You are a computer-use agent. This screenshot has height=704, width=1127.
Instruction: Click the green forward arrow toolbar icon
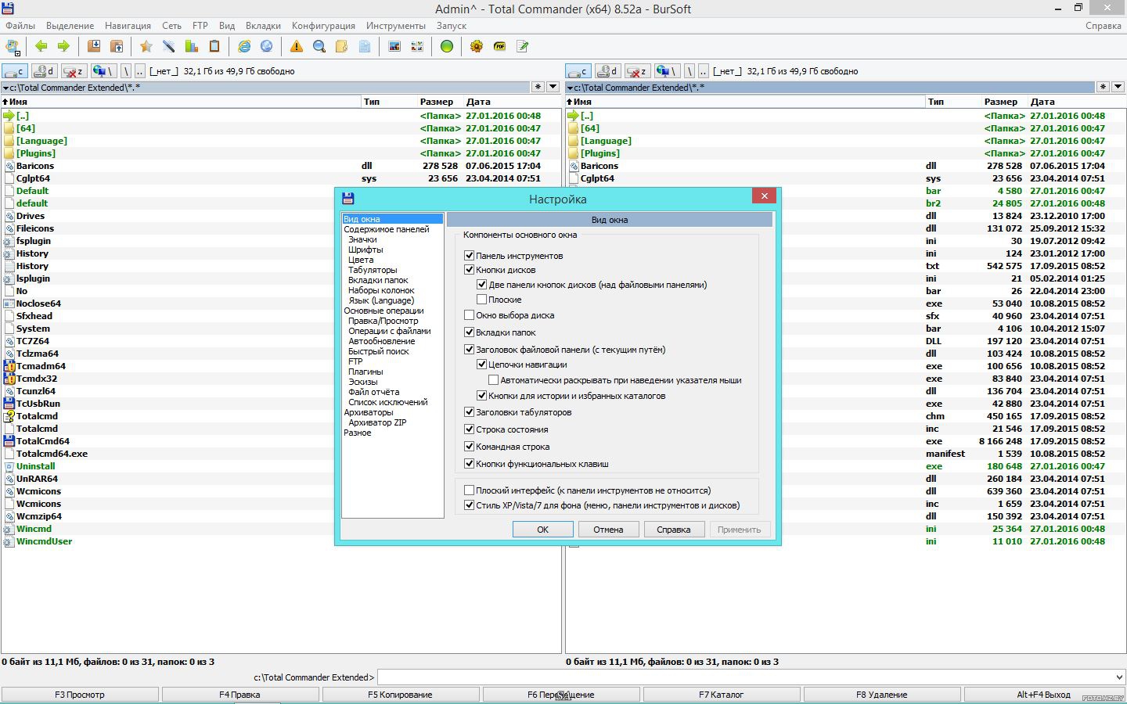(x=63, y=46)
